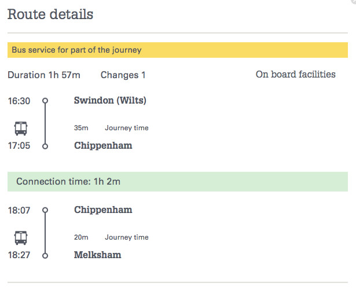356x290 pixels.
Task: Select the Chippenham departure station name
Action: [x=103, y=210]
